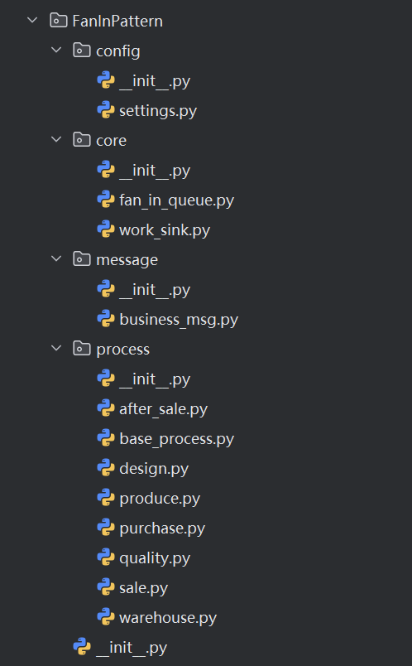Open quality.py file
The width and height of the screenshot is (412, 666).
pos(155,557)
